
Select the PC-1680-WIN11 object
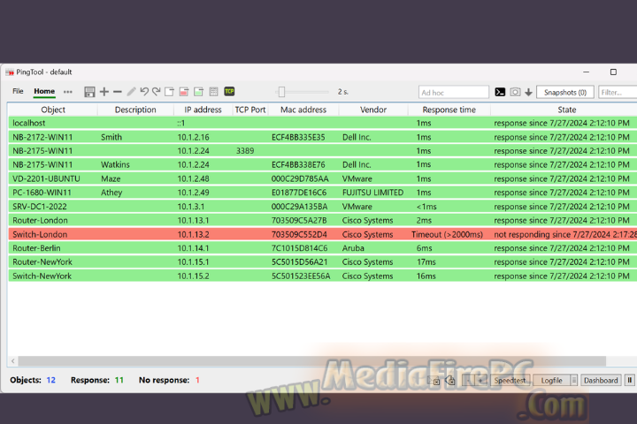pos(42,193)
